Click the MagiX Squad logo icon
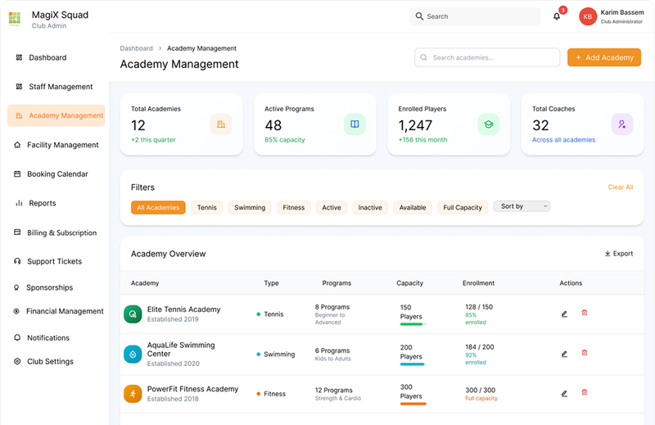655x425 pixels. [x=15, y=18]
